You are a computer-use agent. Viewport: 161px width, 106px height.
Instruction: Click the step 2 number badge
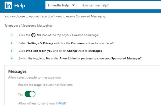click(x=12, y=43)
